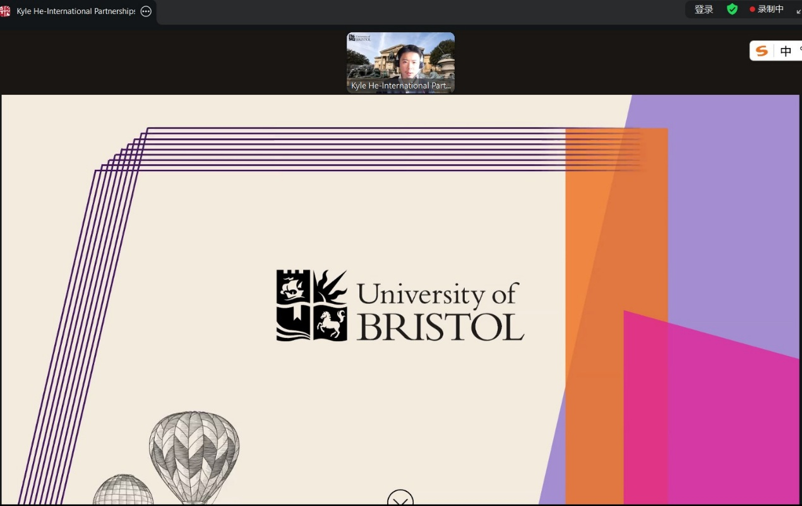Click the 录制中 recording indicator
Viewport: 802px width, 506px height.
767,9
